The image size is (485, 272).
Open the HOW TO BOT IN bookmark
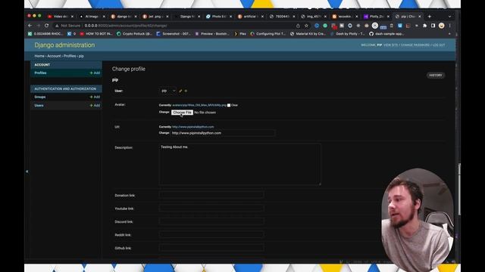[x=96, y=34]
